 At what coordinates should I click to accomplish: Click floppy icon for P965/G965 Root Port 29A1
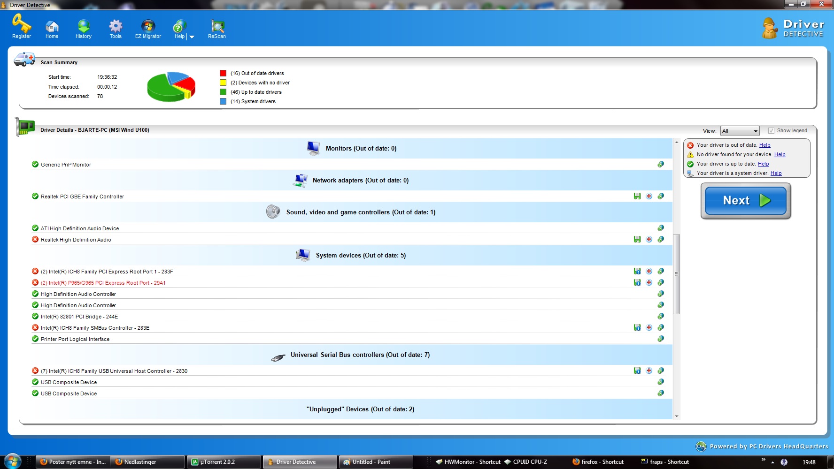pos(637,282)
